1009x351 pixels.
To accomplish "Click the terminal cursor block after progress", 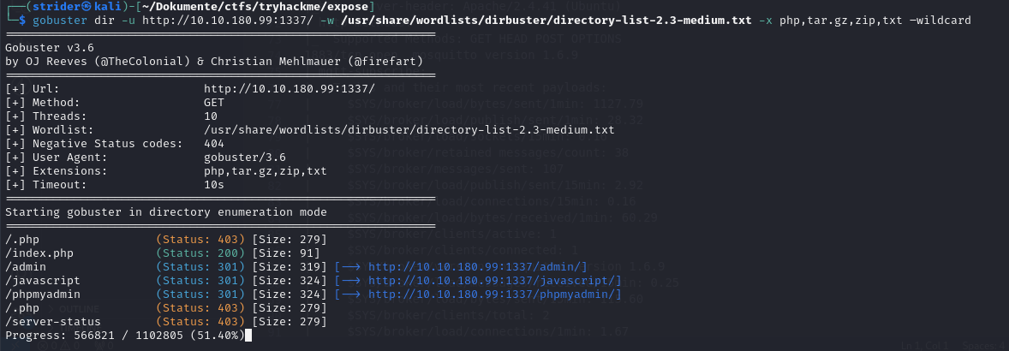I will pos(248,335).
